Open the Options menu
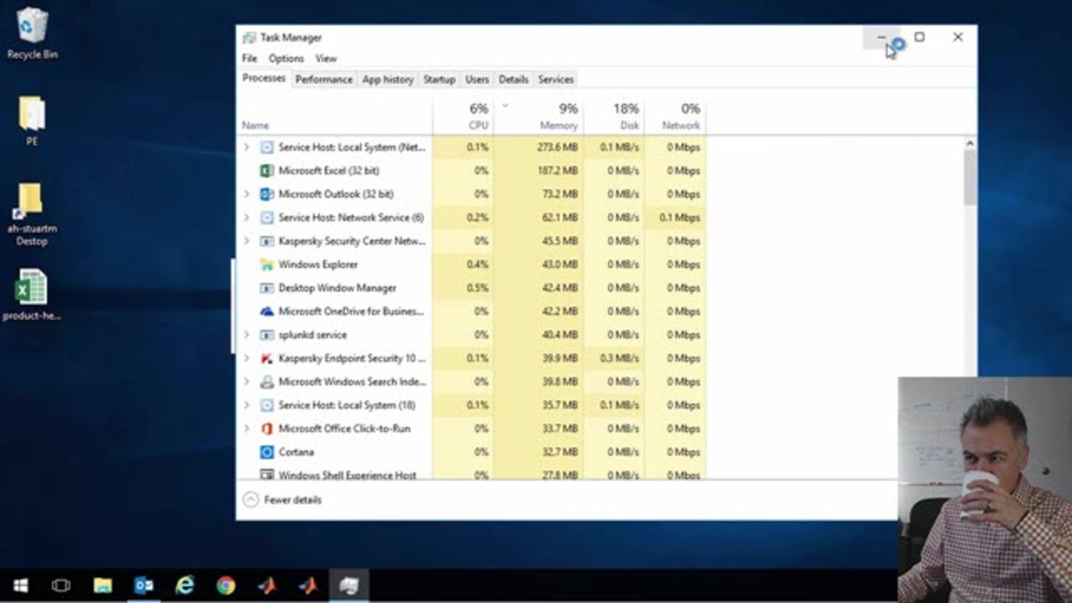Viewport: 1072px width, 603px height. 286,59
